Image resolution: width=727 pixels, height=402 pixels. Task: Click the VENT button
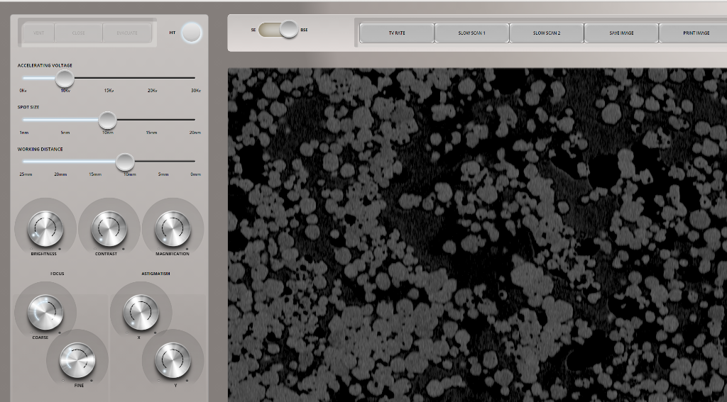click(x=38, y=33)
